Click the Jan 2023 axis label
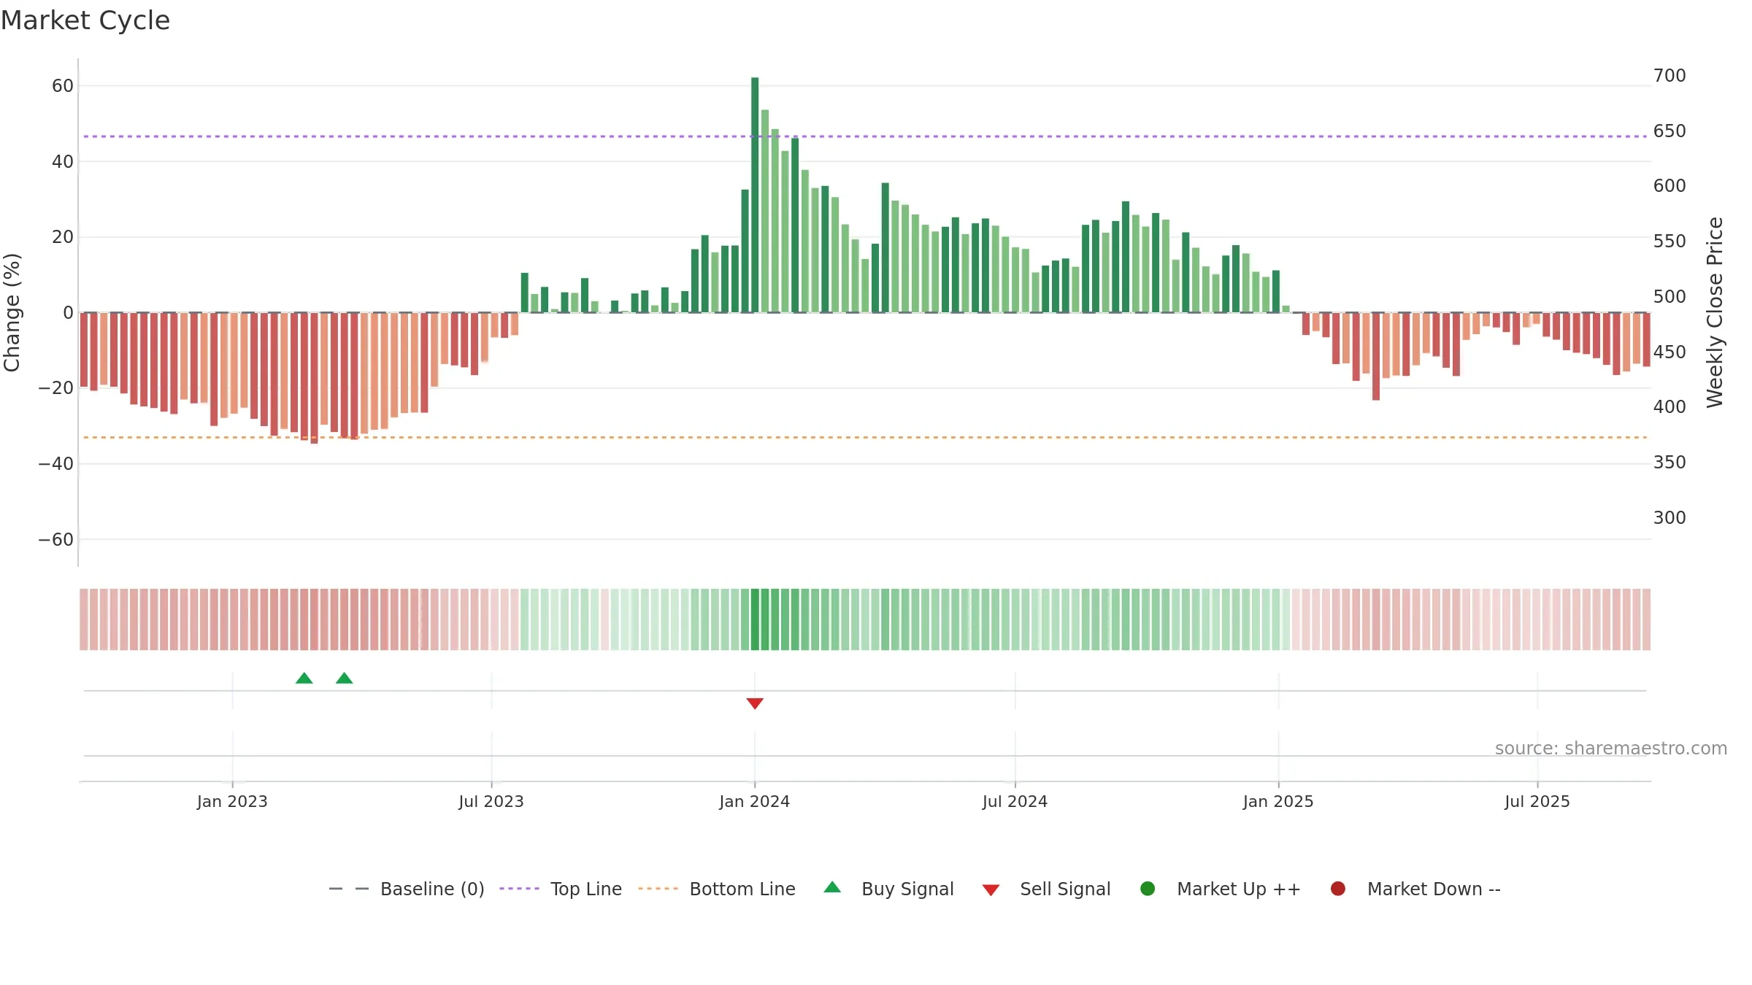Screen dimensions: 1752x985 (x=232, y=802)
